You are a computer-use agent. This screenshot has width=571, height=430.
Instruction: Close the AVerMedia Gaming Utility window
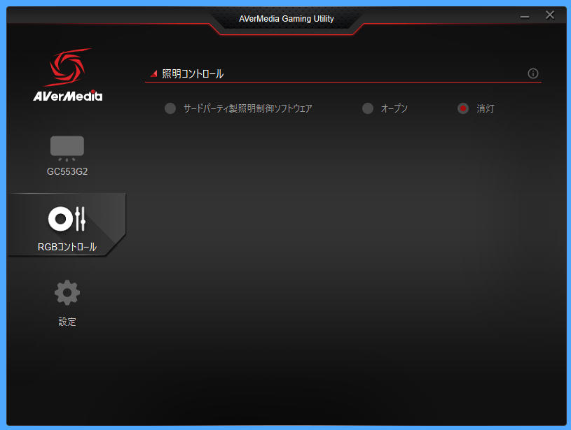tap(550, 15)
